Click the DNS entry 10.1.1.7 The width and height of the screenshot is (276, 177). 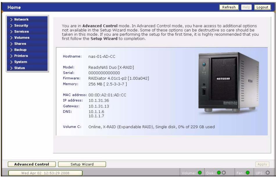click(96, 116)
